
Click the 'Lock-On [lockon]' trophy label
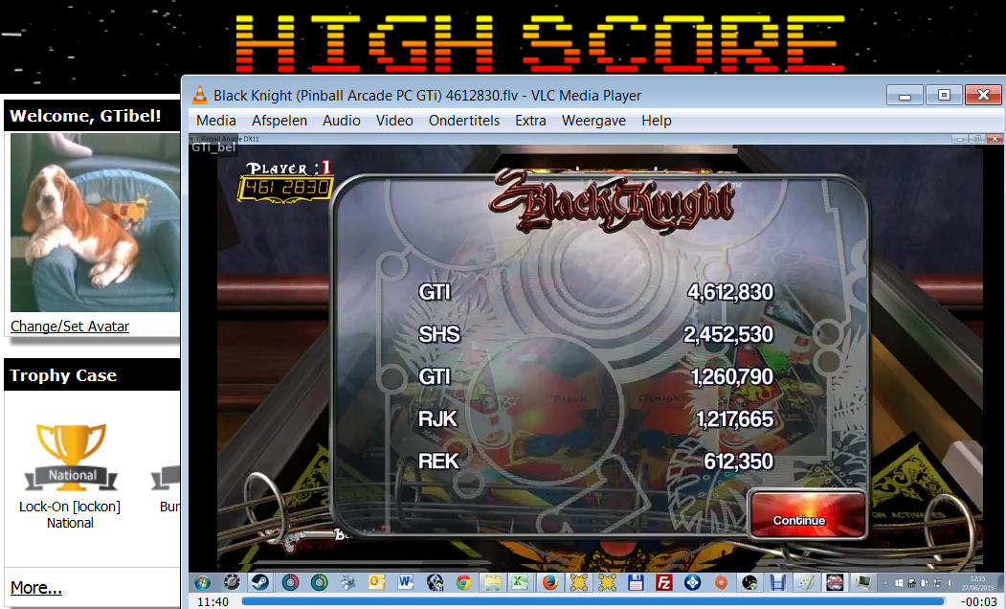click(x=70, y=507)
